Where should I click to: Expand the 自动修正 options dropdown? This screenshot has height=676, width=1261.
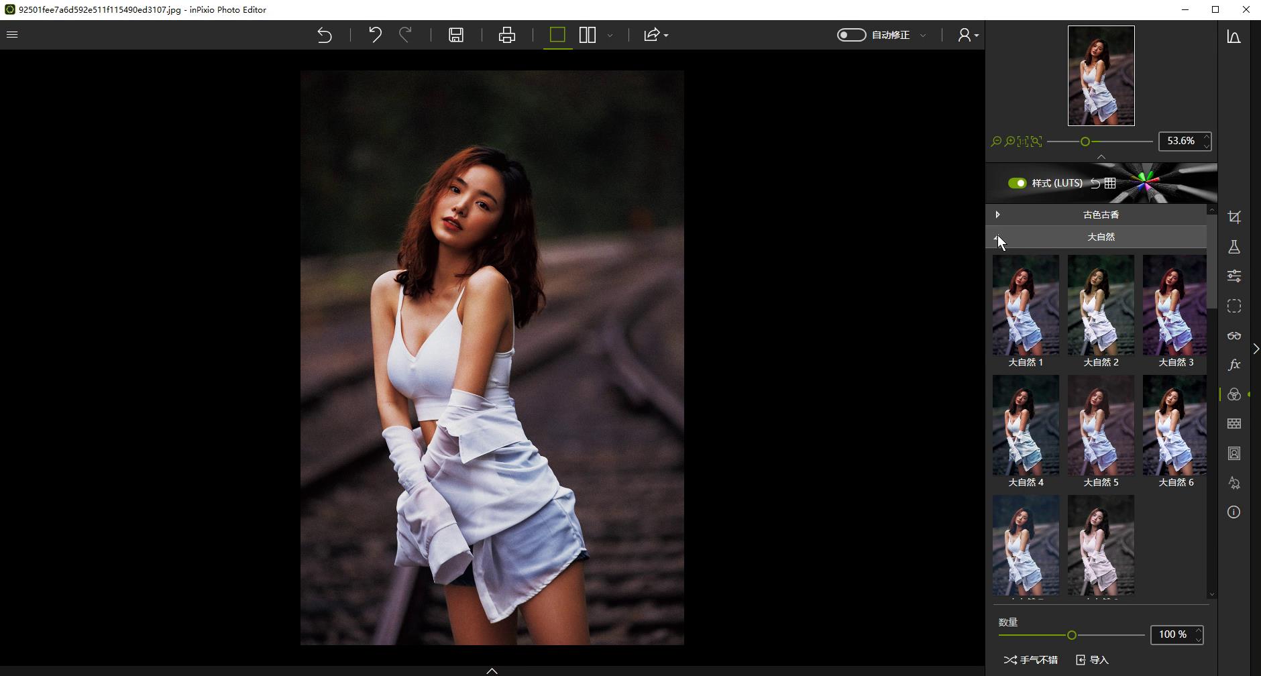tap(923, 35)
